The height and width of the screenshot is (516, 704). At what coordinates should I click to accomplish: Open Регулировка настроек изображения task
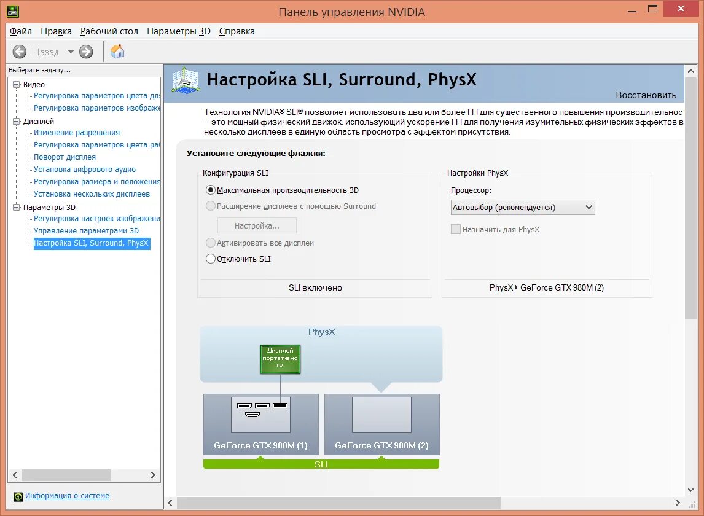[x=96, y=218]
